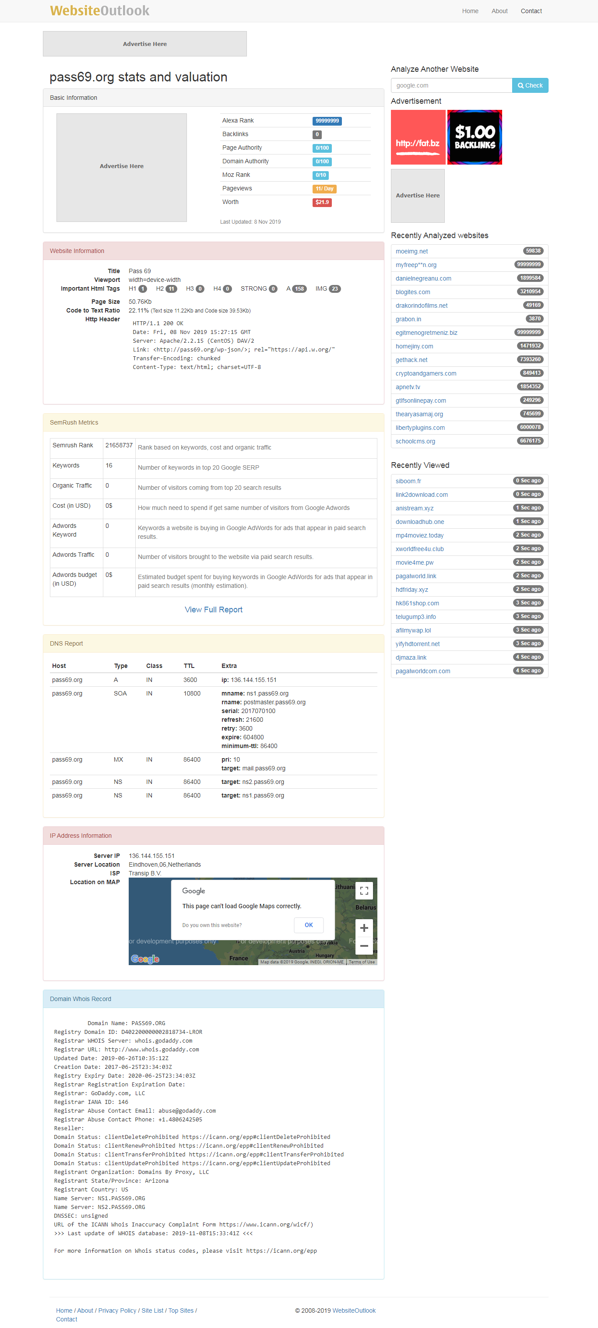Open schoolcms.org link
Screen dimensions: 598x1328
[415, 441]
